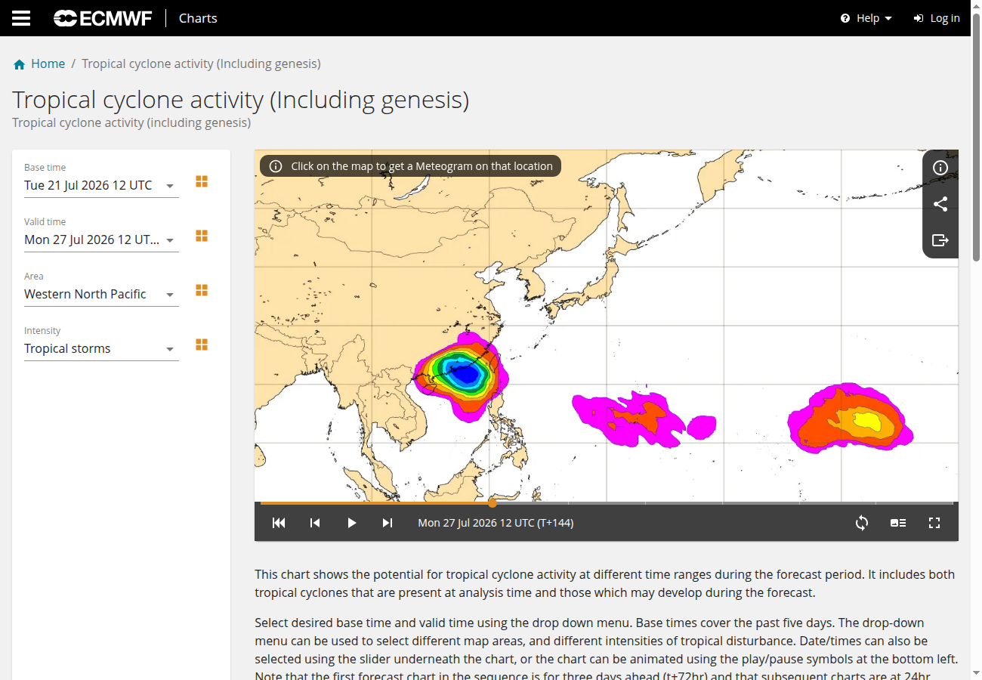Open the Help menu
This screenshot has height=680, width=982.
[x=866, y=18]
